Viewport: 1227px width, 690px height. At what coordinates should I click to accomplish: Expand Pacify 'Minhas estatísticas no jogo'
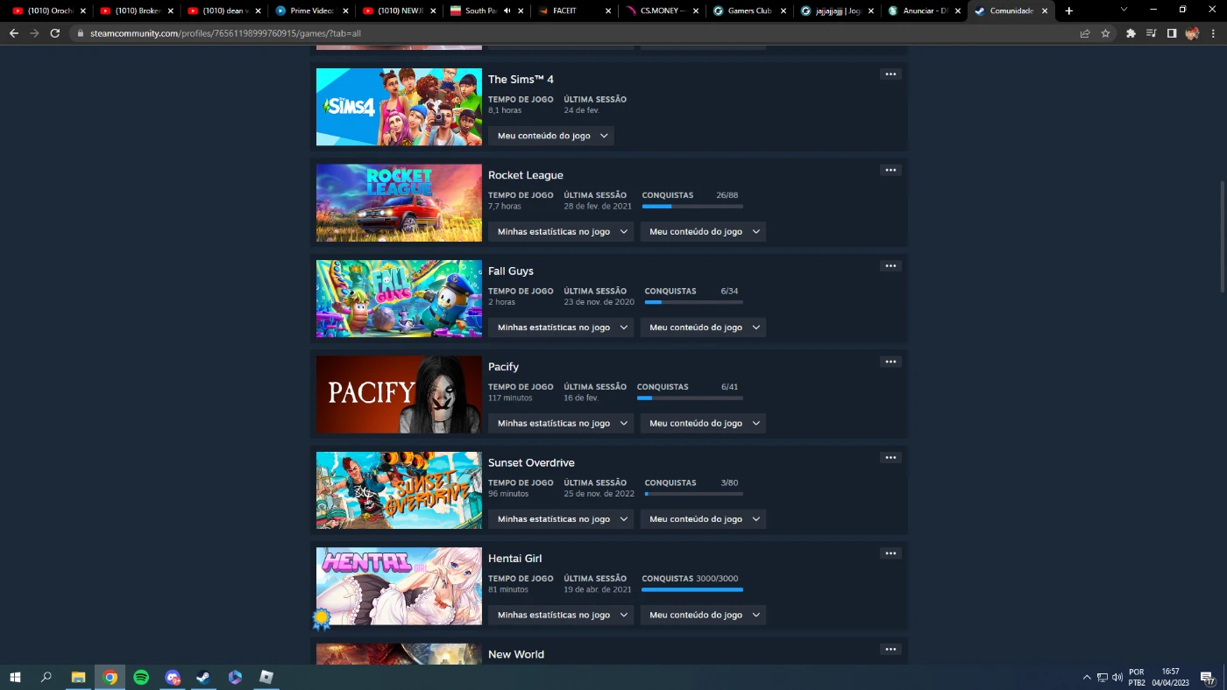pyautogui.click(x=561, y=423)
